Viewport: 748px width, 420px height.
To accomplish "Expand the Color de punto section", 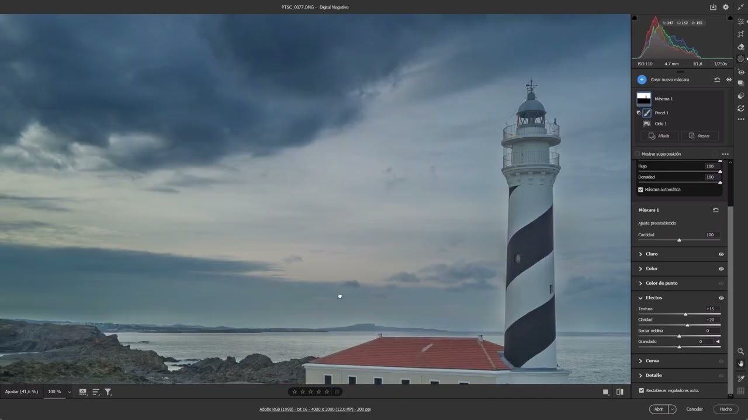I will pos(640,283).
